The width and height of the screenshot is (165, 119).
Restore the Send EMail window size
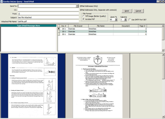[x=160, y=2]
